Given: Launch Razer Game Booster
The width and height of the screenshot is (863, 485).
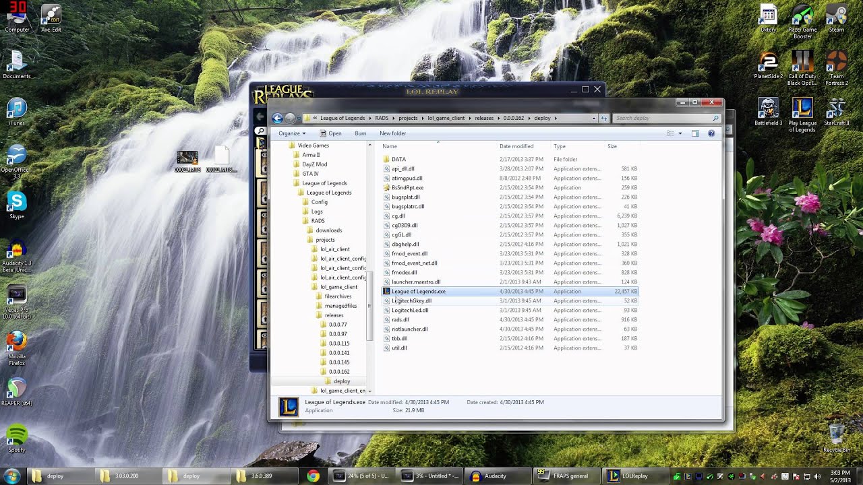Looking at the screenshot, I should click(802, 22).
